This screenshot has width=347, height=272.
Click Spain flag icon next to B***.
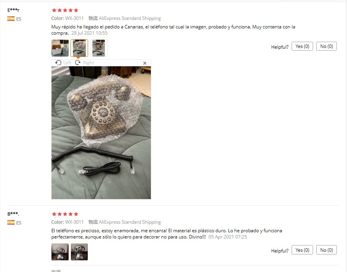[11, 223]
